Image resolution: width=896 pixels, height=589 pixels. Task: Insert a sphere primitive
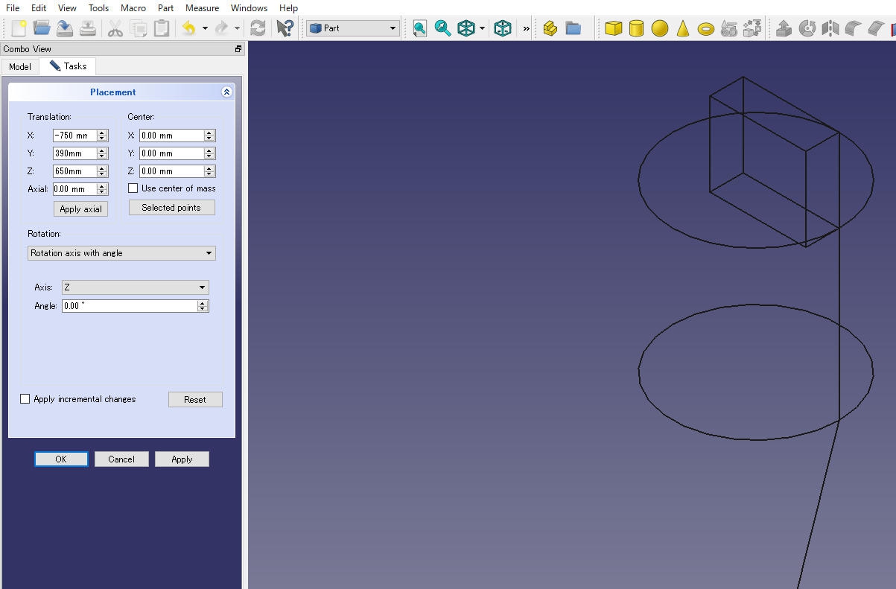[x=659, y=28]
